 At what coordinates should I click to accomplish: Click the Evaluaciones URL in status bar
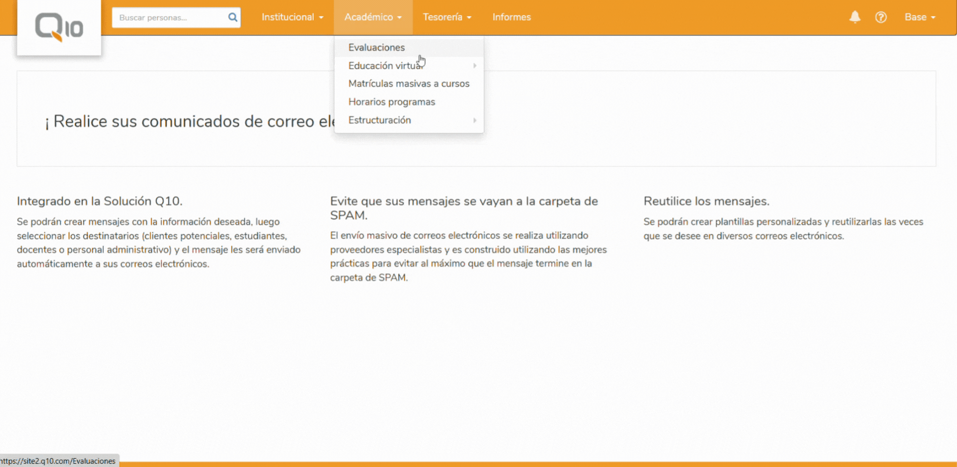[58, 461]
